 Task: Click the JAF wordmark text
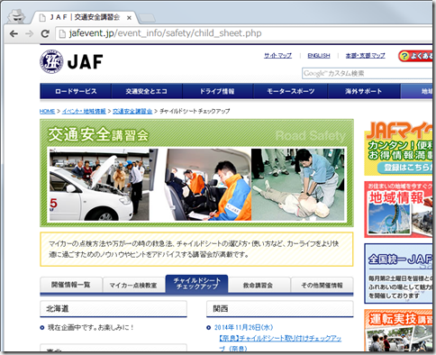[x=86, y=62]
